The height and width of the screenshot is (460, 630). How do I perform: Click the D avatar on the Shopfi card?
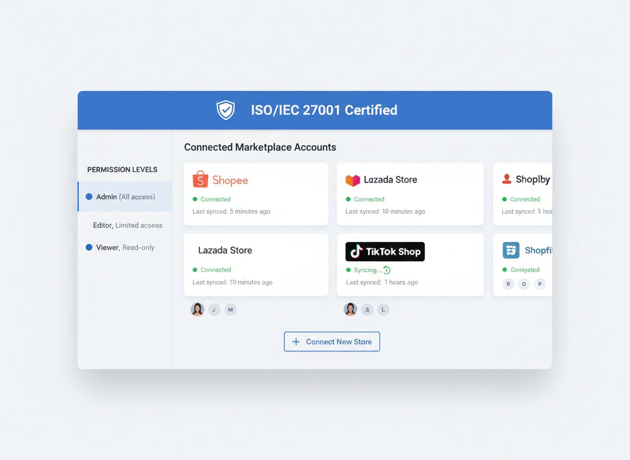pyautogui.click(x=524, y=284)
